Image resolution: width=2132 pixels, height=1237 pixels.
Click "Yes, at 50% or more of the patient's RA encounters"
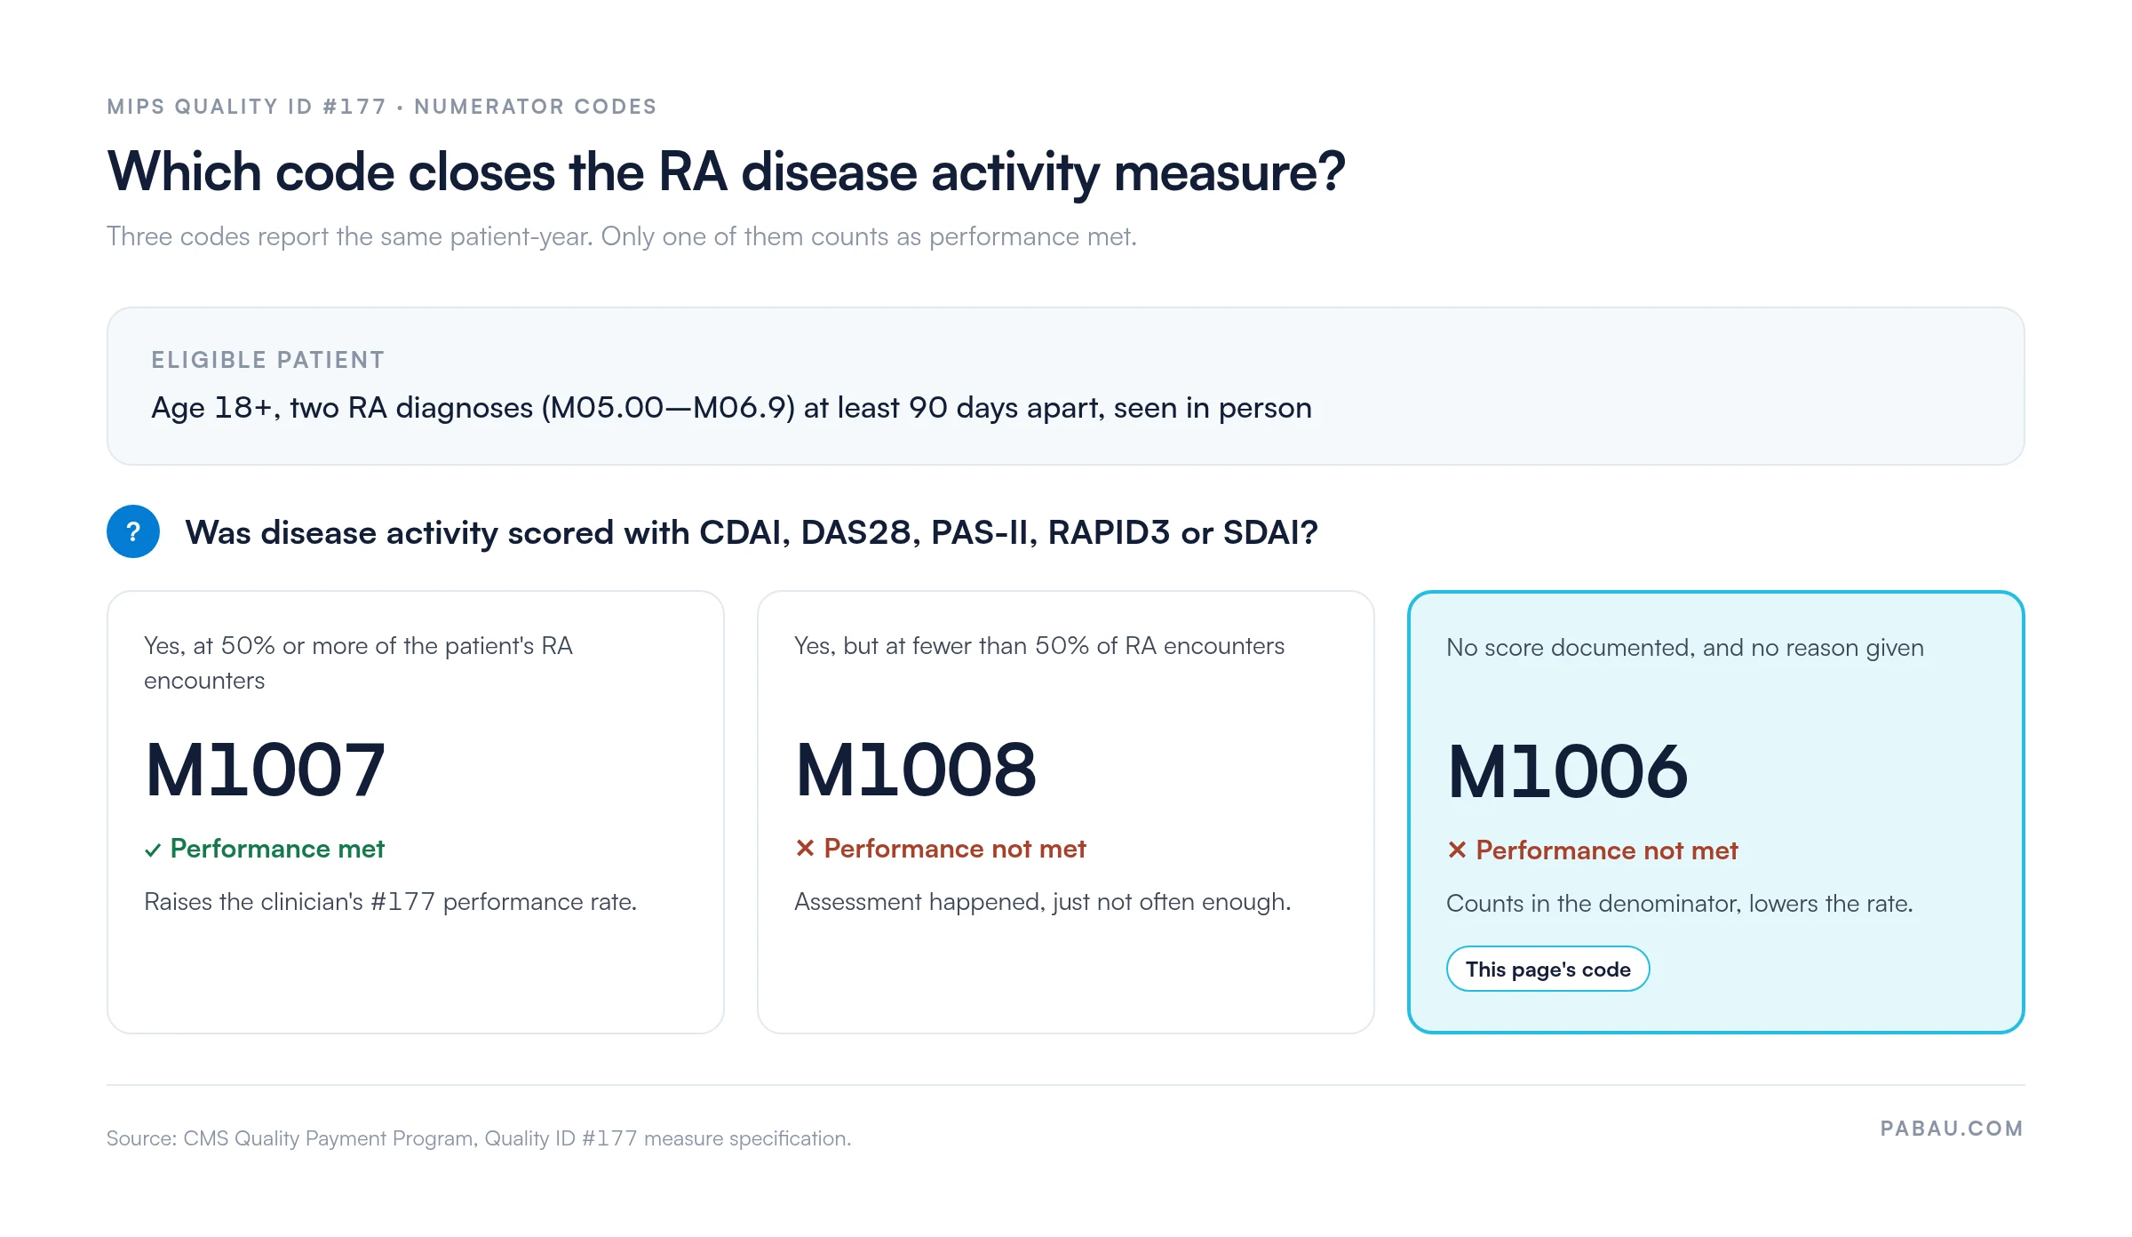pos(359,663)
